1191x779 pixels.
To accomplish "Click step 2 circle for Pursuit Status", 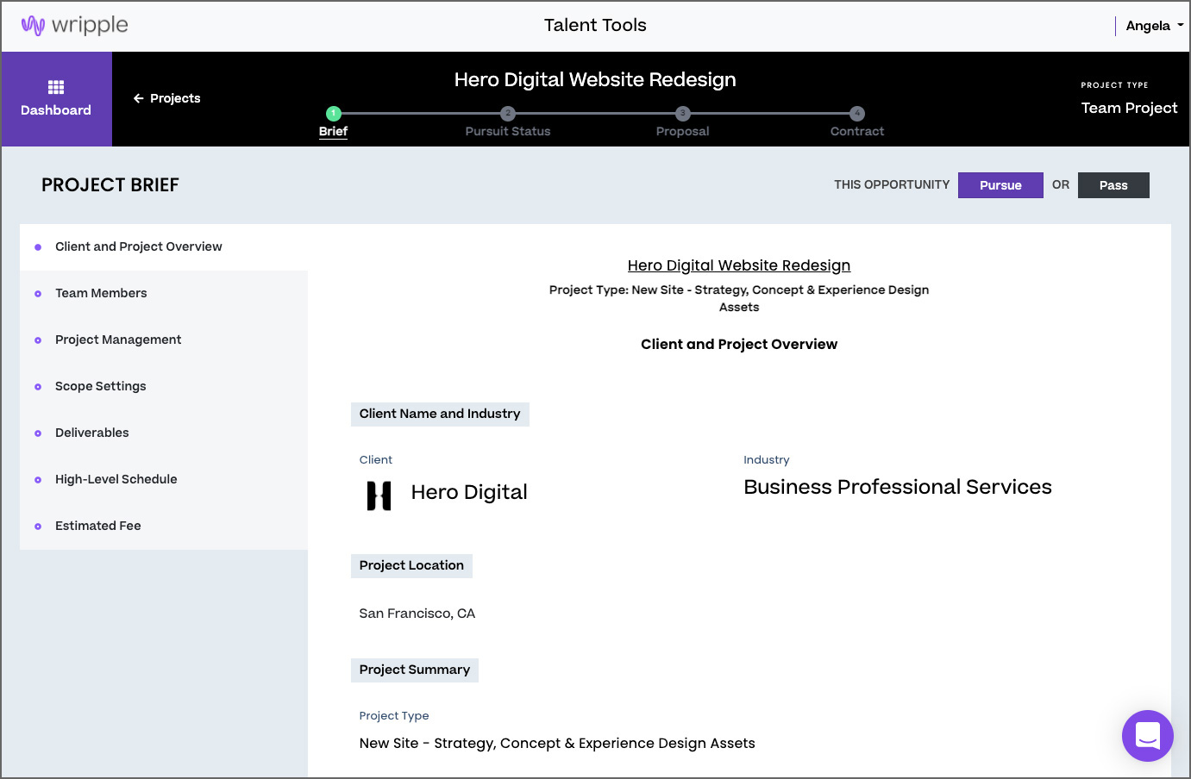I will [508, 113].
